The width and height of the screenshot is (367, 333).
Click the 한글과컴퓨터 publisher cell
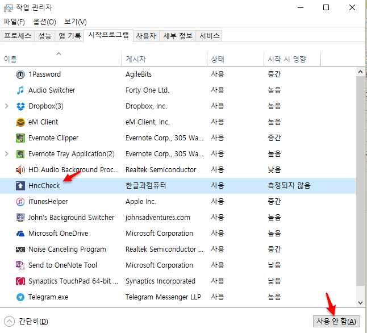[146, 186]
